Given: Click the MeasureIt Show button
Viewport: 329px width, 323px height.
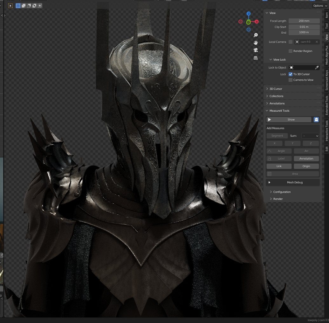Looking at the screenshot, I should tap(289, 120).
